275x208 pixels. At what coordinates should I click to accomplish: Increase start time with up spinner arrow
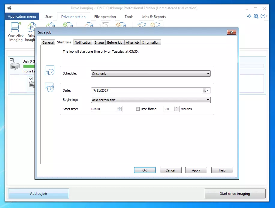(x=119, y=108)
